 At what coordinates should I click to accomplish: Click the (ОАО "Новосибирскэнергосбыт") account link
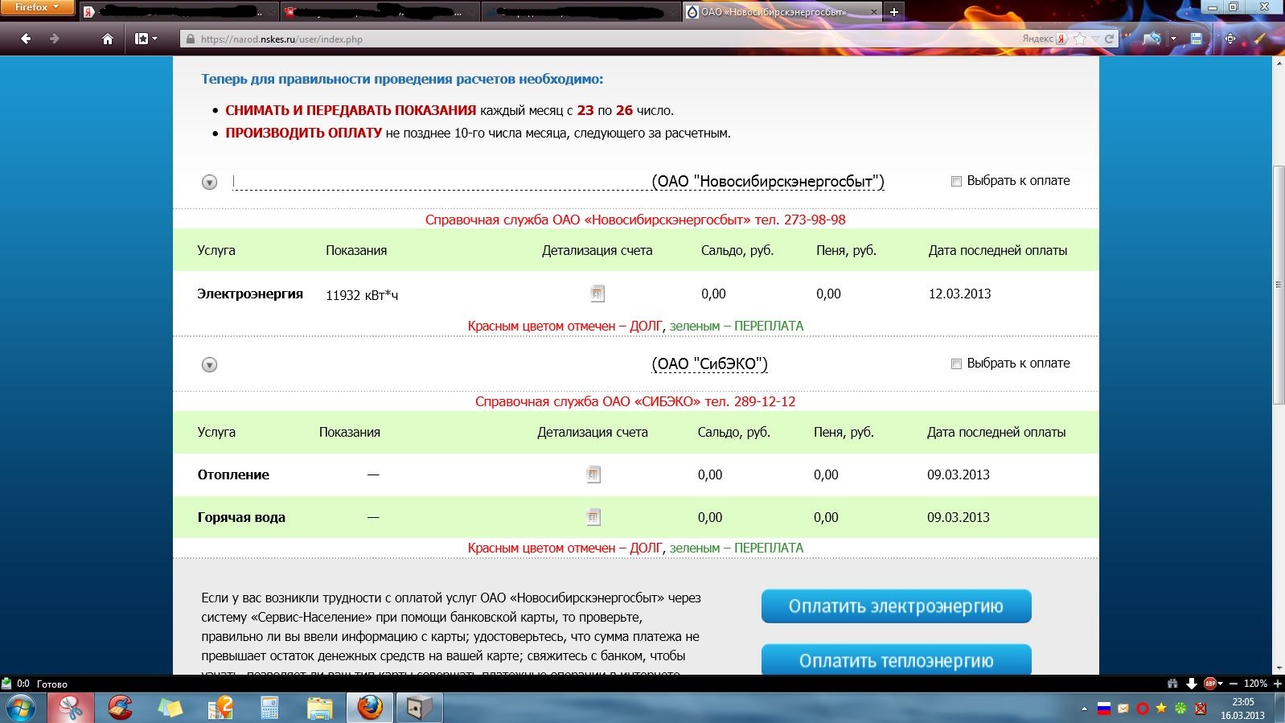pyautogui.click(x=768, y=182)
